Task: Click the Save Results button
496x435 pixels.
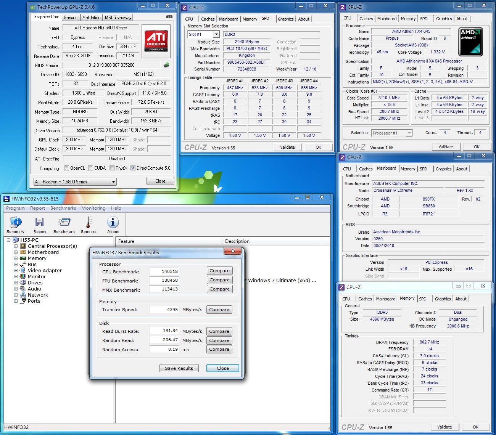Action: [179, 368]
